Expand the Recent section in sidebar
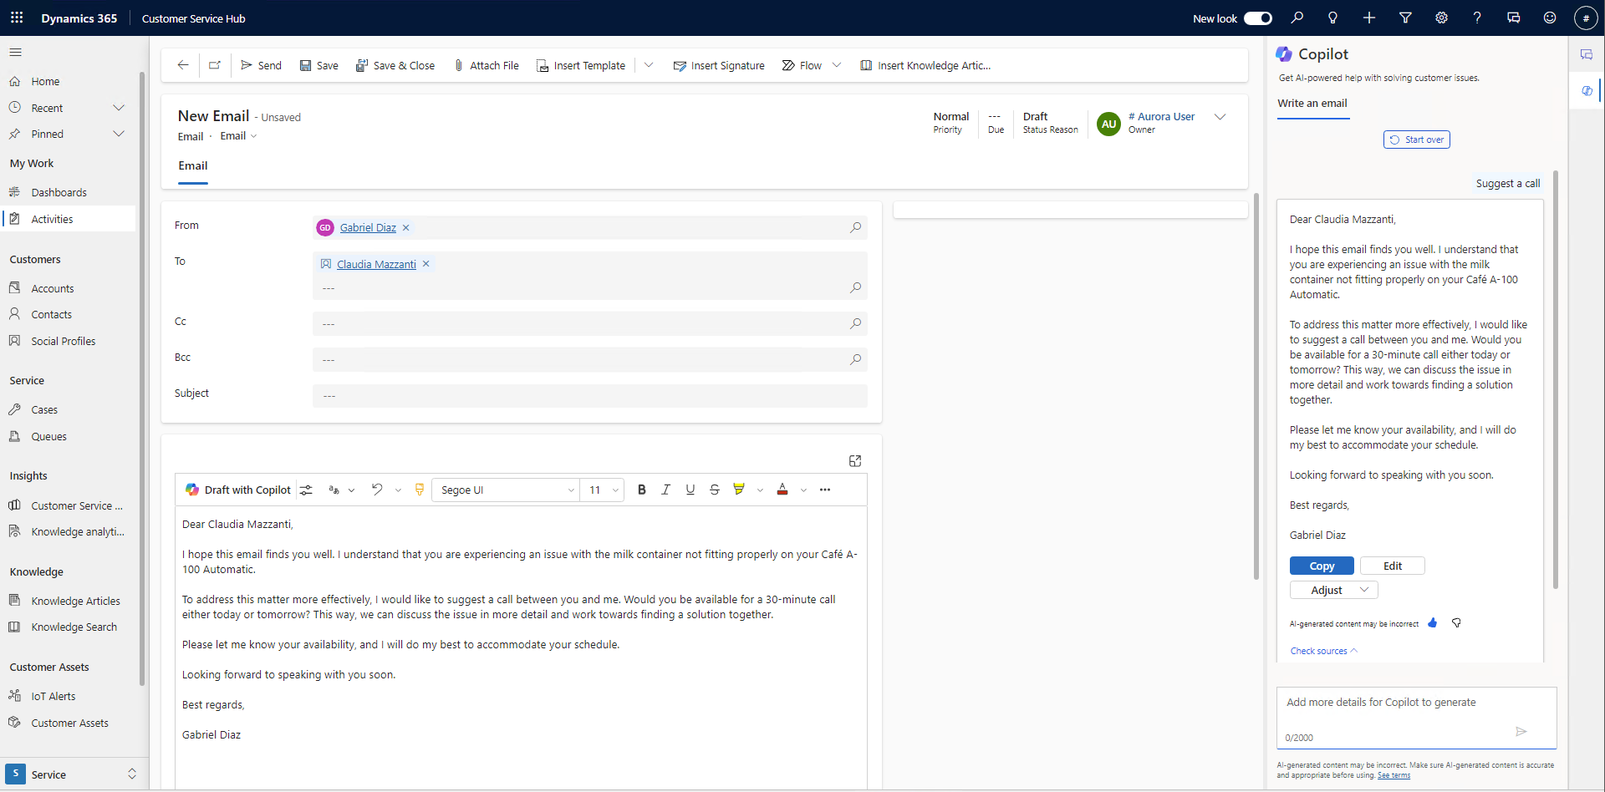 pyautogui.click(x=119, y=108)
